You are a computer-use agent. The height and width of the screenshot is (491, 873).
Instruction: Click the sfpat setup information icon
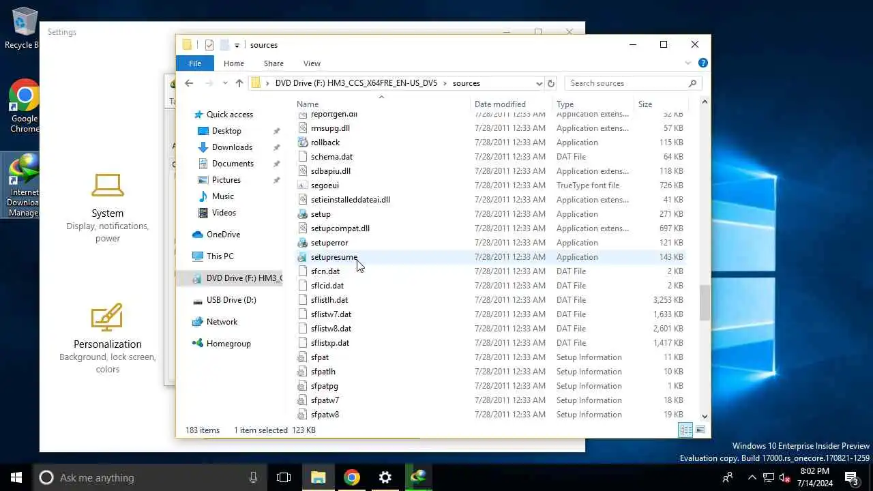pos(304,357)
